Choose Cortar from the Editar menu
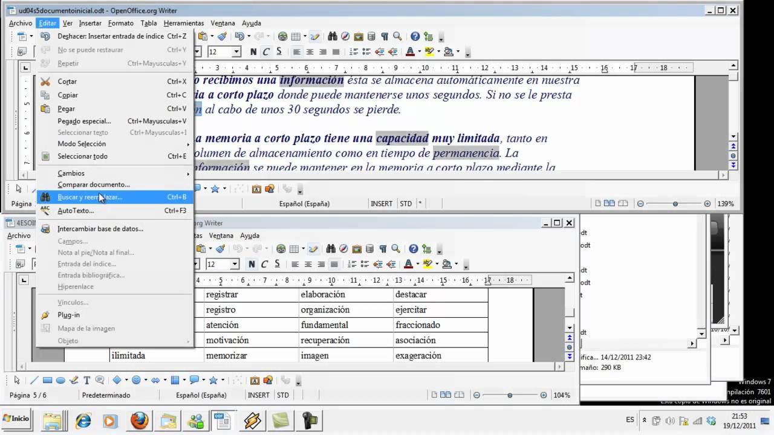The width and height of the screenshot is (774, 435). 115,82
